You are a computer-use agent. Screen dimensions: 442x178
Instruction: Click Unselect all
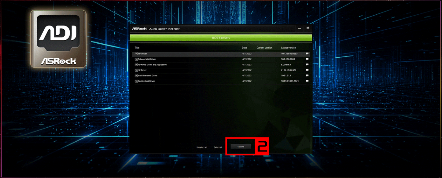pos(202,147)
